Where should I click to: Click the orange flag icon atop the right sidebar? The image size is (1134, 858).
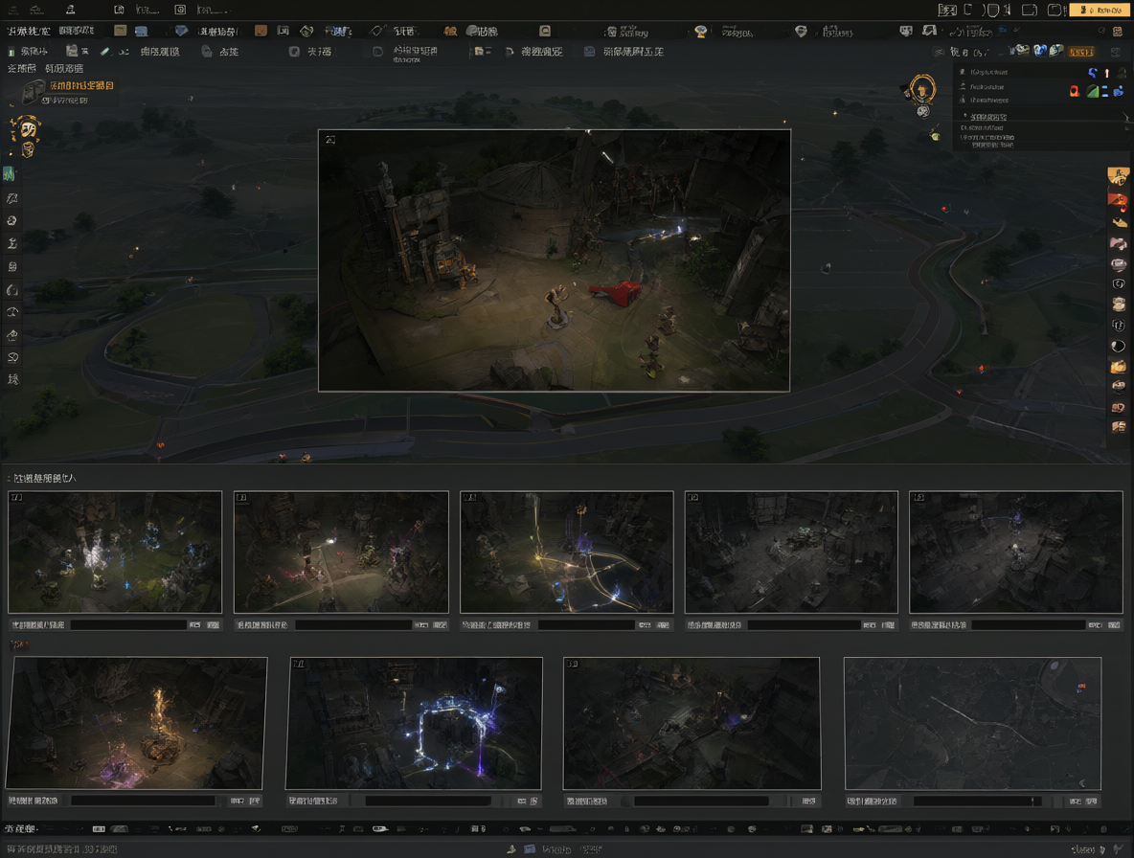(1118, 175)
